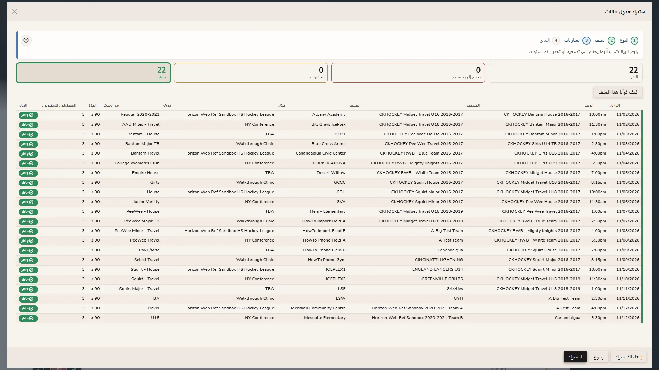Screen dimensions: 659x370
Task: Click the ready badge in Meridian Community Centre row
Action: click(x=28, y=309)
